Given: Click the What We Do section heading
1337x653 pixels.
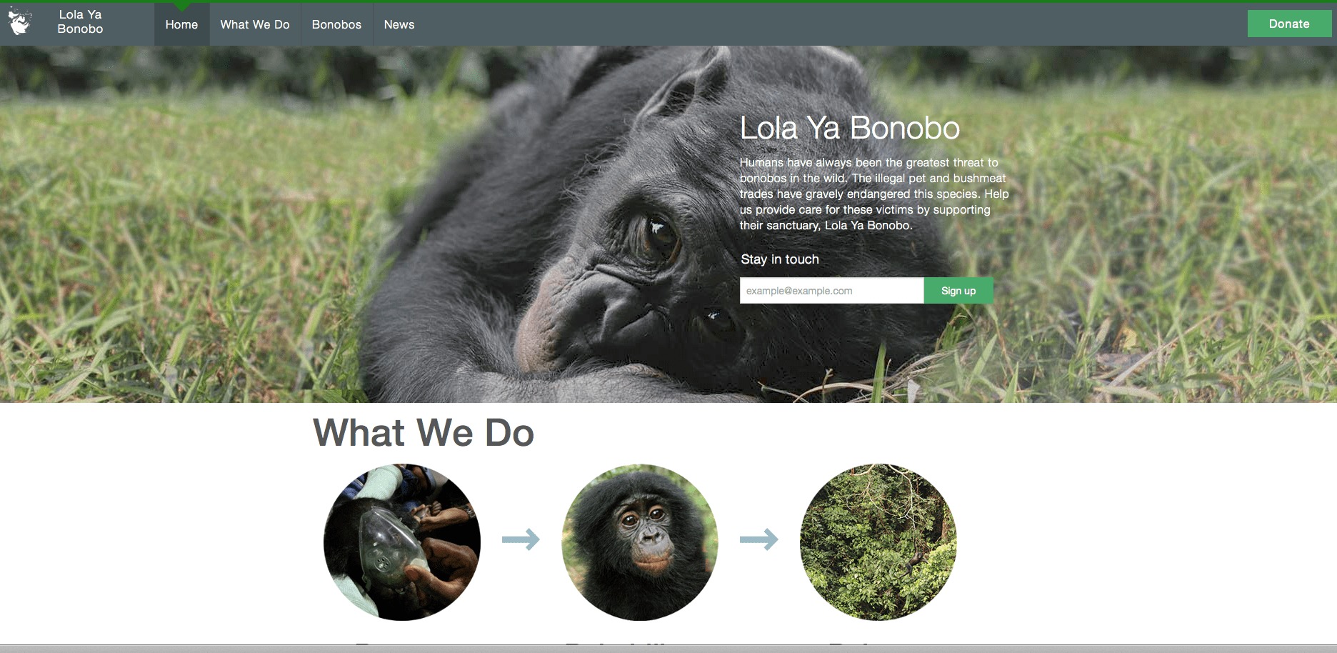Looking at the screenshot, I should (424, 433).
